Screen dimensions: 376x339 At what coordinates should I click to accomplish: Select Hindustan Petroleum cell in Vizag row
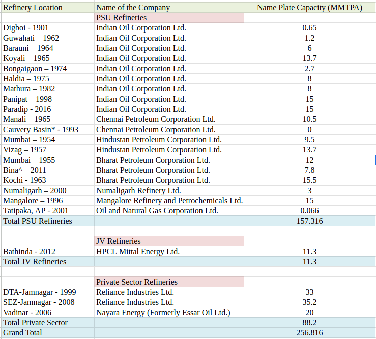coord(169,150)
